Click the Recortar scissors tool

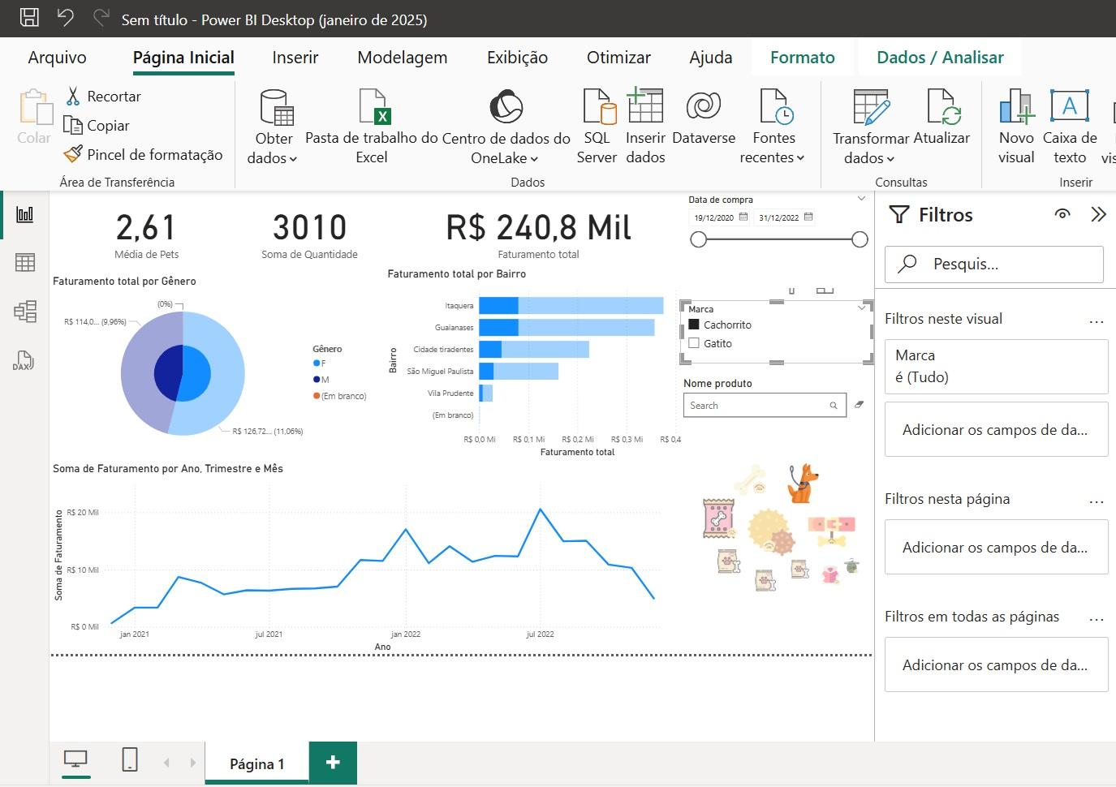click(103, 96)
